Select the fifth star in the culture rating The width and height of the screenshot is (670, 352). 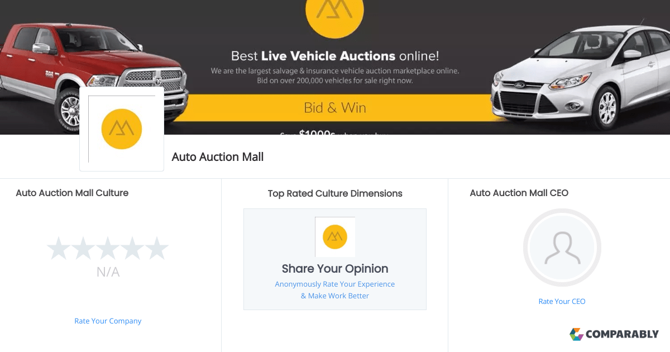157,248
